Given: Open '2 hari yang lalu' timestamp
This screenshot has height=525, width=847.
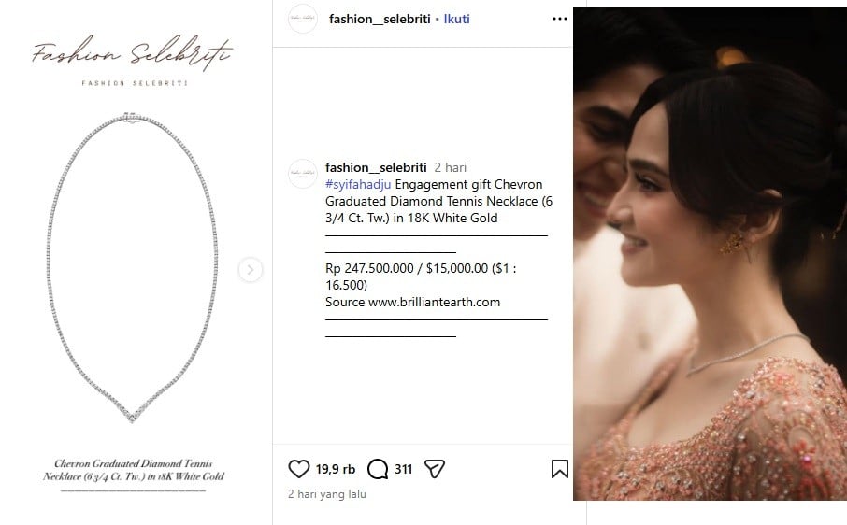Looking at the screenshot, I should pyautogui.click(x=327, y=494).
